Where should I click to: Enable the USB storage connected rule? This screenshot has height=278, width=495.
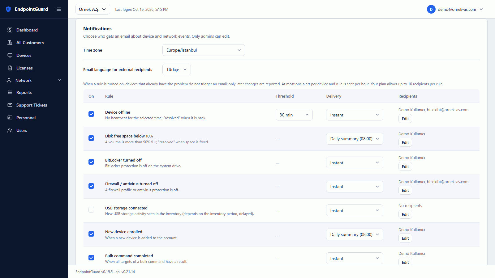click(91, 210)
